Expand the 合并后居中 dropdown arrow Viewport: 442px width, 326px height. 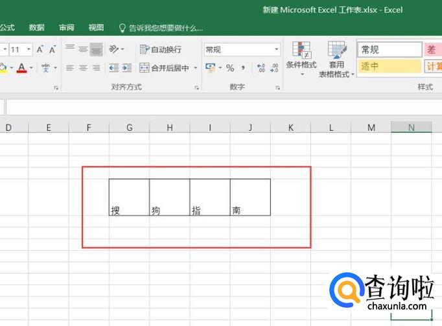[x=195, y=68]
